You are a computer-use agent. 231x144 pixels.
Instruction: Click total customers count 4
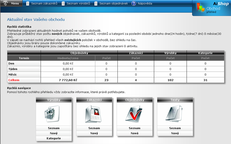coord(136,80)
